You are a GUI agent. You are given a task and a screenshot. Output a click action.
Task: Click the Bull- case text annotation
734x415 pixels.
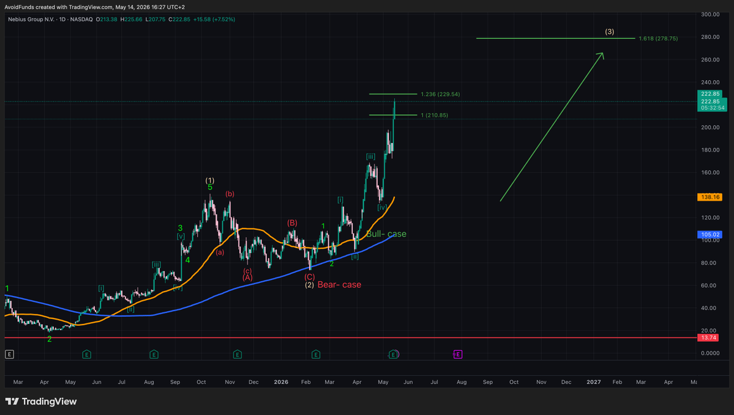coord(386,234)
